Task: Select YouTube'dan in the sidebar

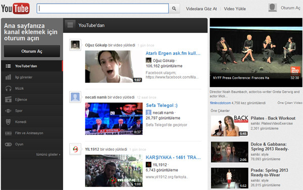Action: click(32, 66)
